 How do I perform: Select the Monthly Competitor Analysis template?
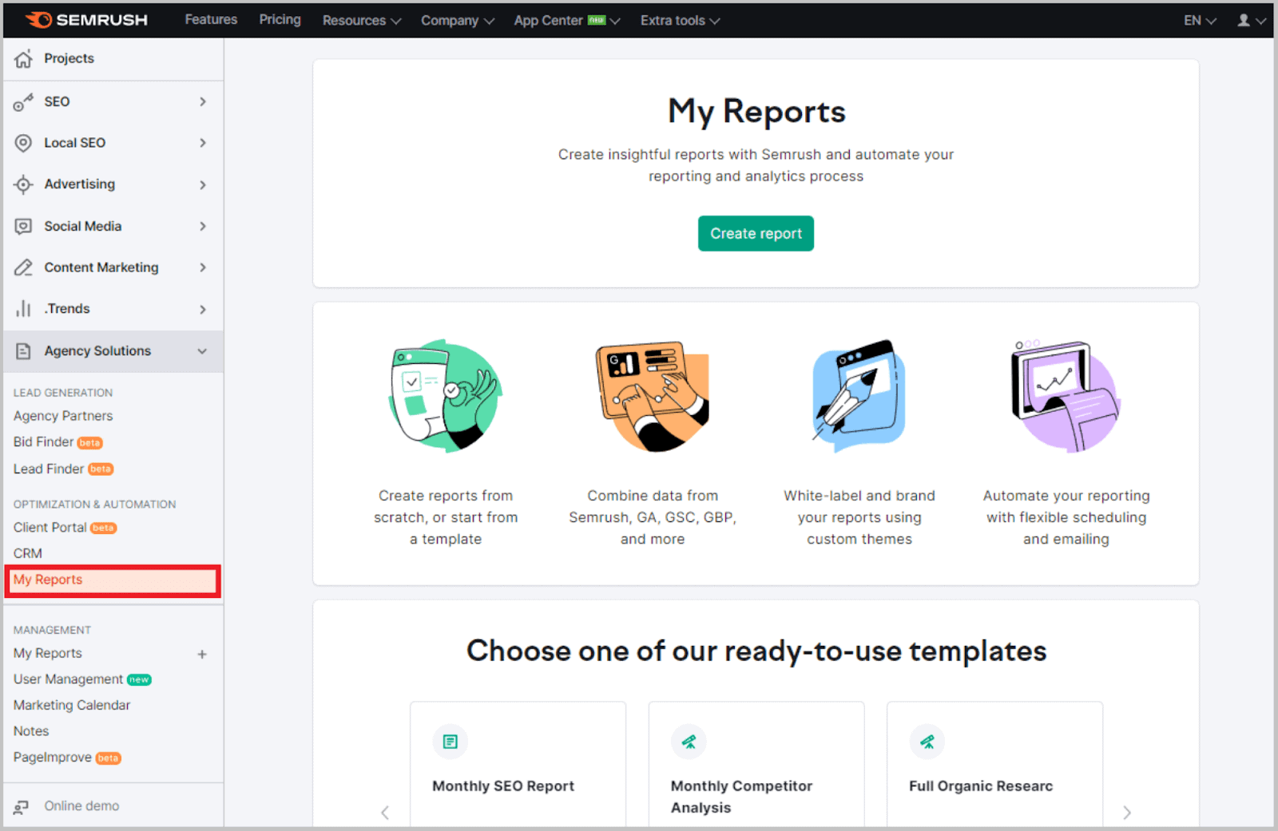[x=756, y=765]
